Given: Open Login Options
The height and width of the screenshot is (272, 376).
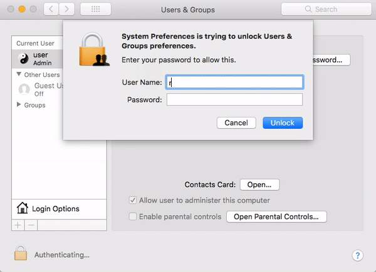Looking at the screenshot, I should click(59, 209).
